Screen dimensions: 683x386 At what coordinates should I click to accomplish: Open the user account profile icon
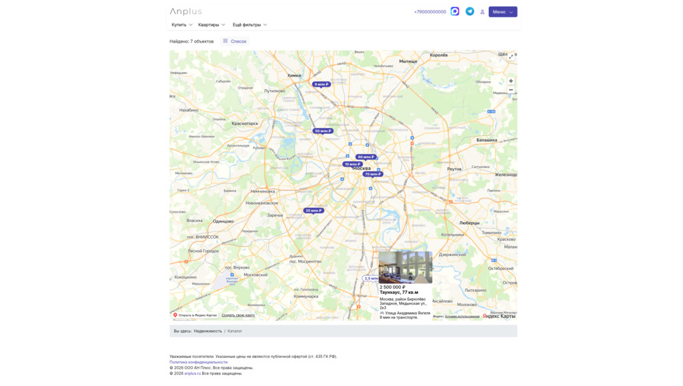coord(482,12)
